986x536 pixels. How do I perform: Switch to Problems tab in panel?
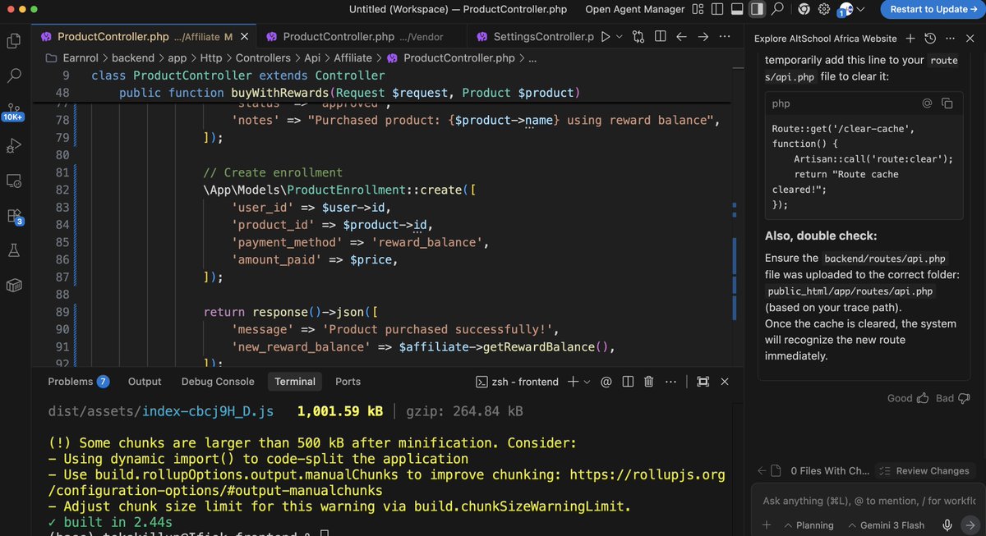(x=78, y=382)
